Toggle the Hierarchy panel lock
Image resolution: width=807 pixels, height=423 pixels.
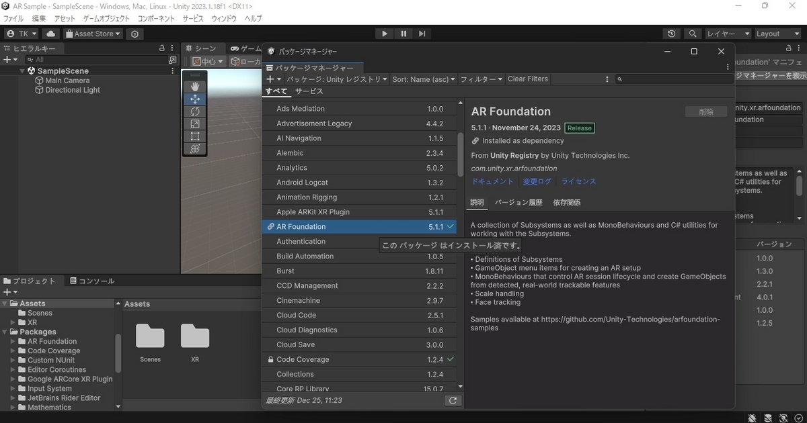162,48
